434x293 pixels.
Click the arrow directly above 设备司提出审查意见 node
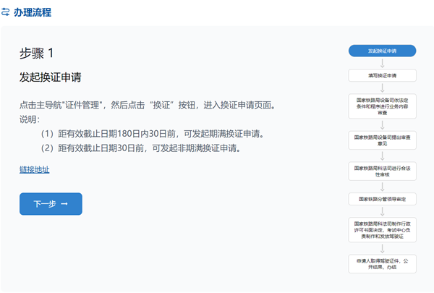point(382,124)
